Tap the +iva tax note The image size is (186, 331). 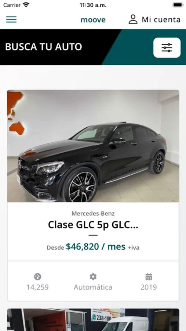click(134, 248)
